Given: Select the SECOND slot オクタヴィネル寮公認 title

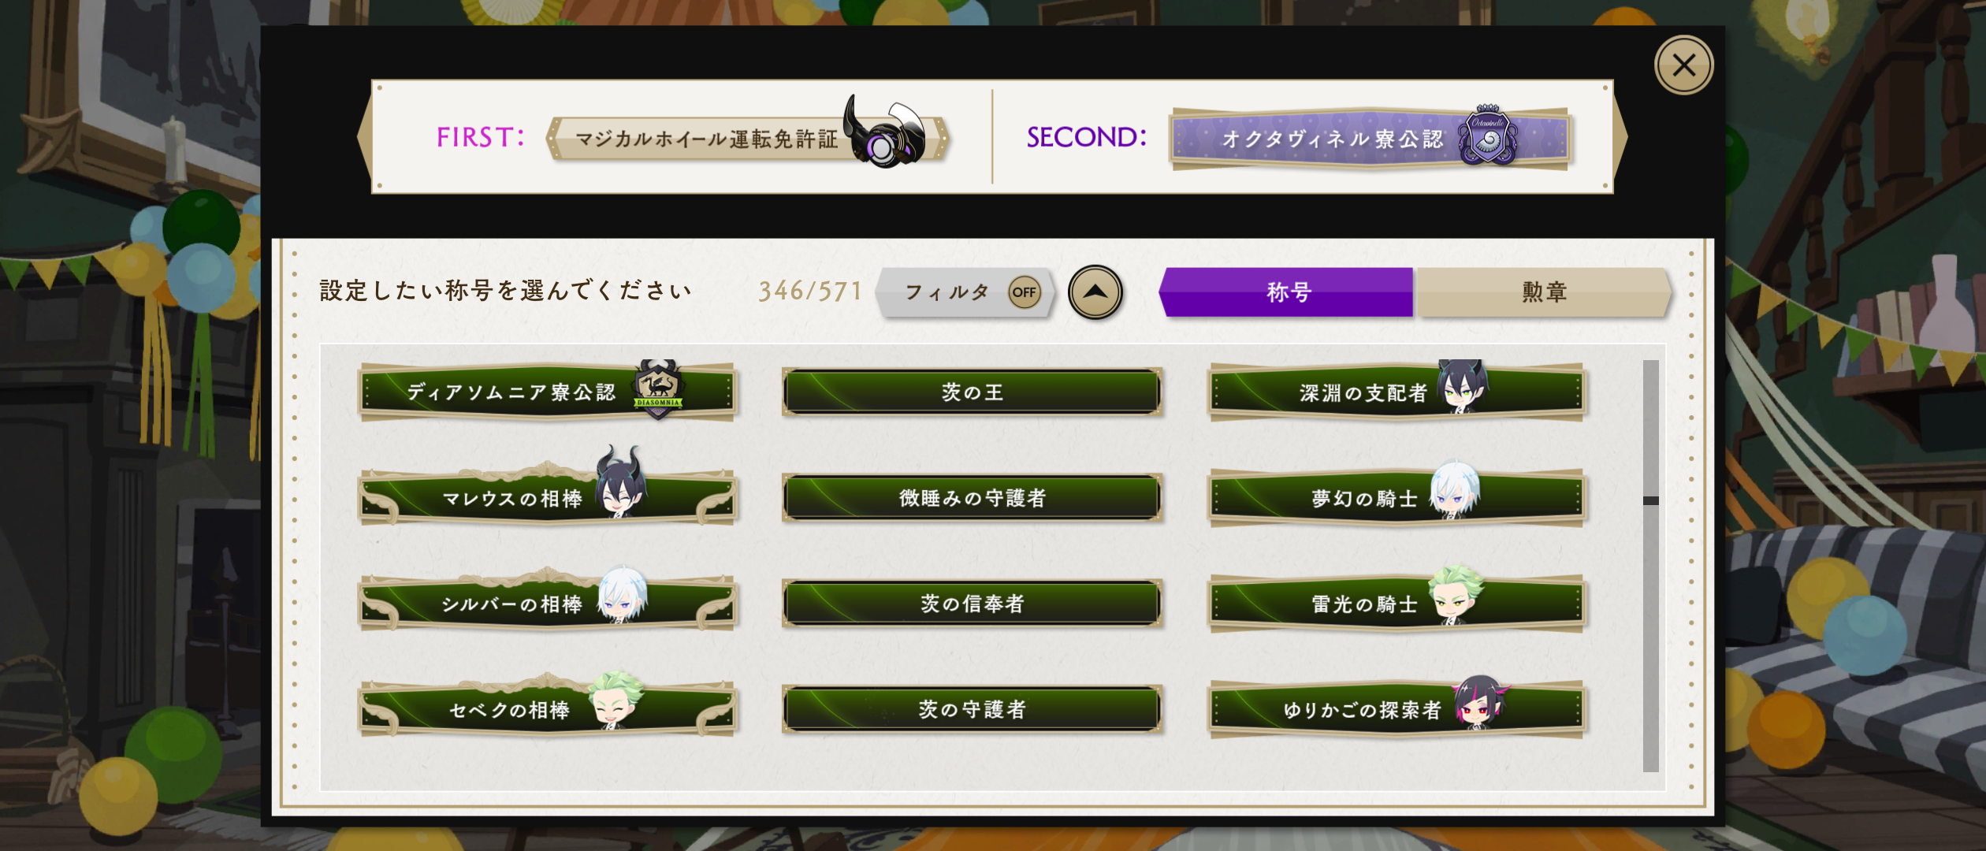Looking at the screenshot, I should pos(1370,138).
